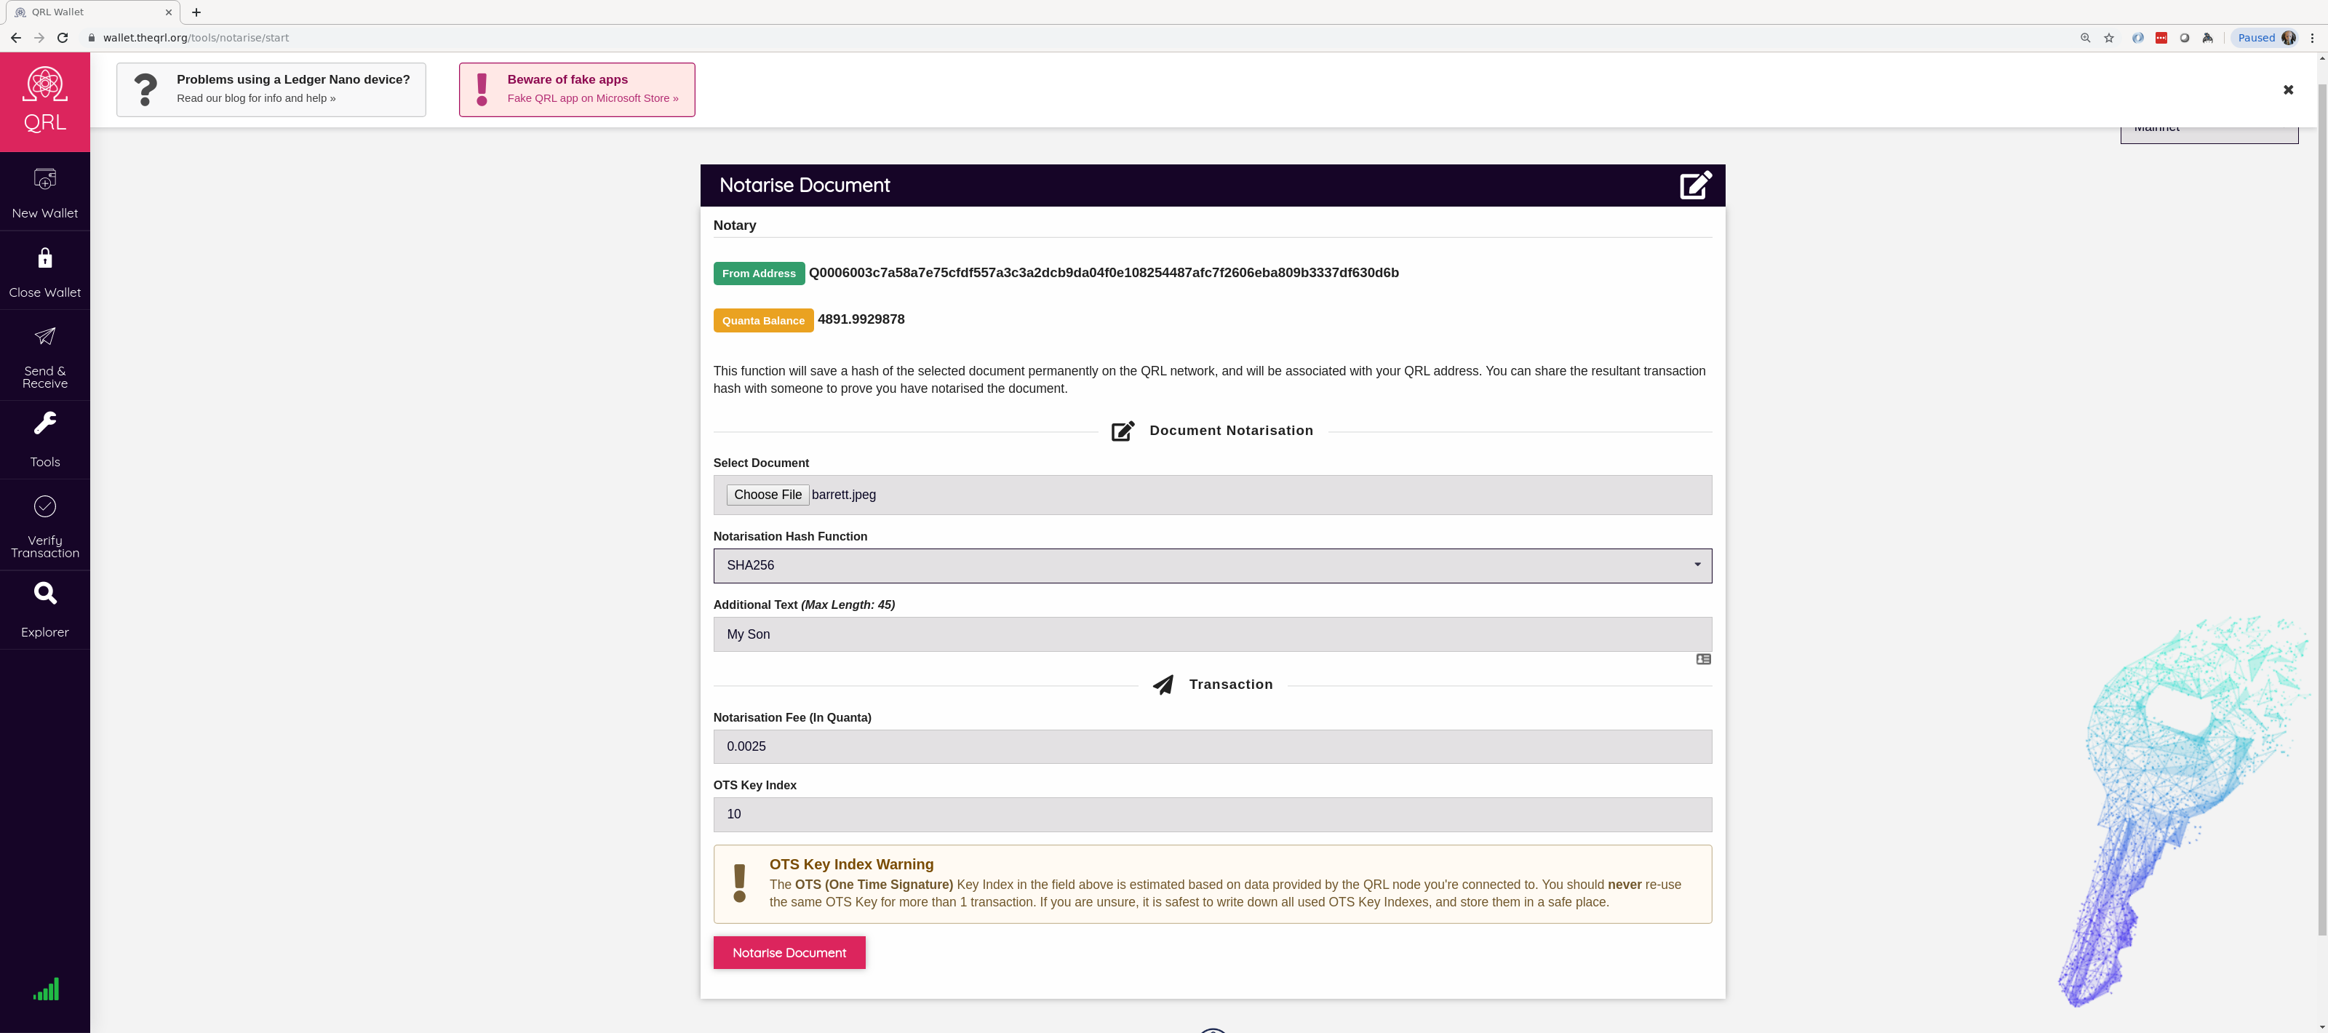Open the Notarisation Hash Function dropdown

(1212, 566)
